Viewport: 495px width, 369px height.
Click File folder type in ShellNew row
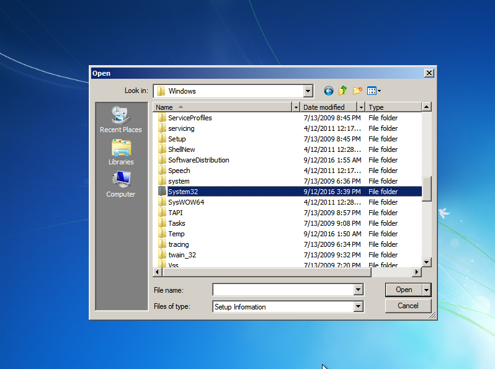click(383, 149)
